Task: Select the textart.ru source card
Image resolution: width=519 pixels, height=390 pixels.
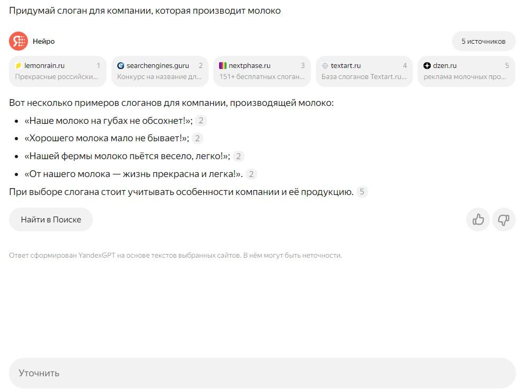Action: click(x=364, y=71)
